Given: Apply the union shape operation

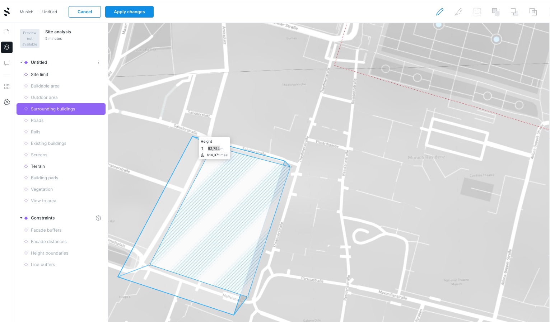Looking at the screenshot, I should point(495,12).
